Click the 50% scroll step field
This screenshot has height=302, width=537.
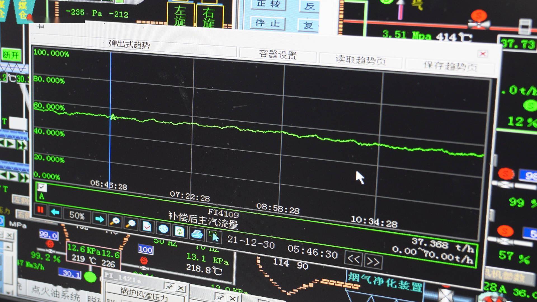[77, 215]
